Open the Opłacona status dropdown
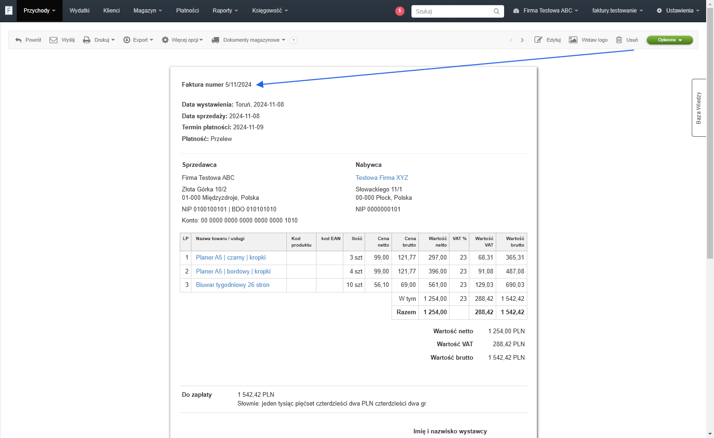This screenshot has height=438, width=714. [670, 40]
